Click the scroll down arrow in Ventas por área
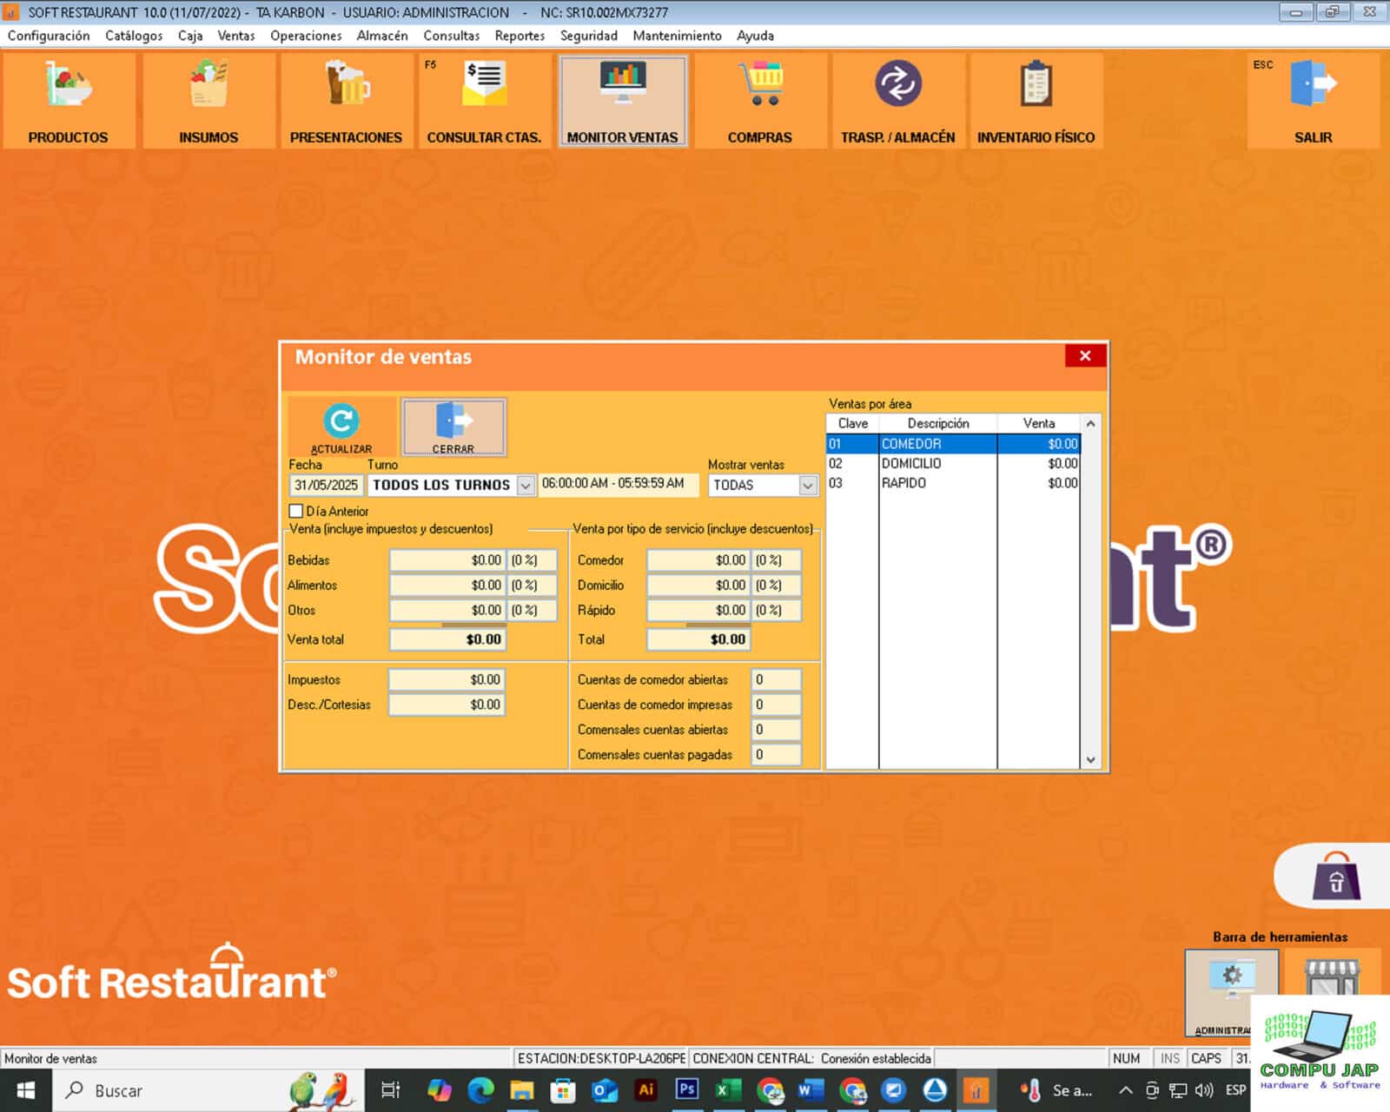 1090,759
